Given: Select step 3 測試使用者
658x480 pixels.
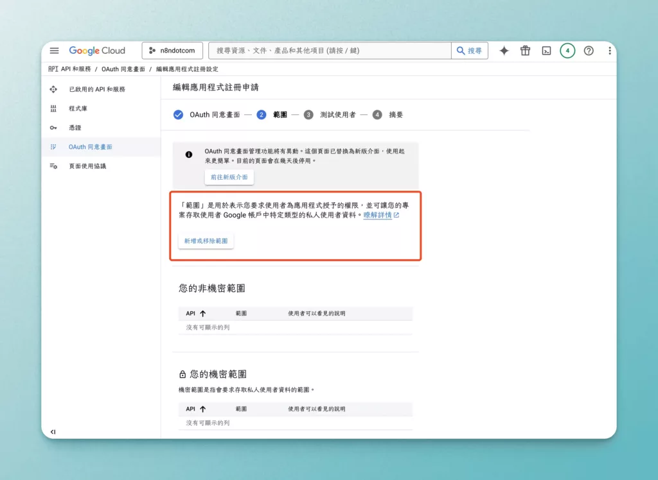Looking at the screenshot, I should (x=330, y=115).
